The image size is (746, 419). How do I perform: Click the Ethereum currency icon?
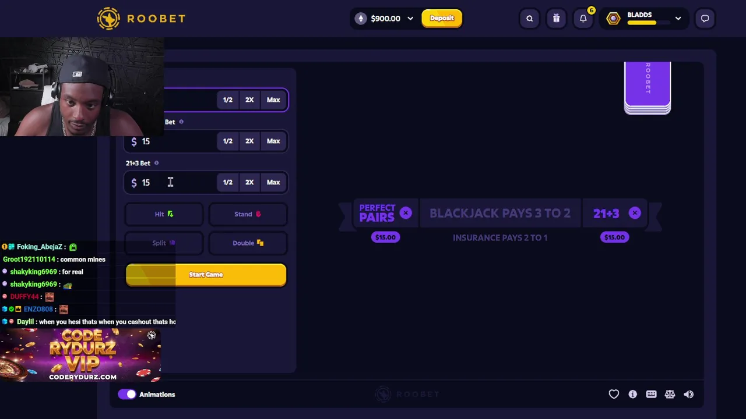point(361,19)
